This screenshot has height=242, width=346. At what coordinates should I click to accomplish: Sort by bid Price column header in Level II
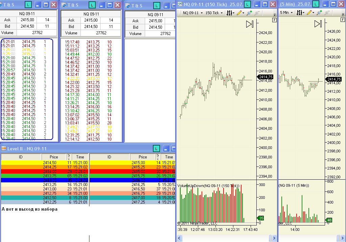coord(54,157)
